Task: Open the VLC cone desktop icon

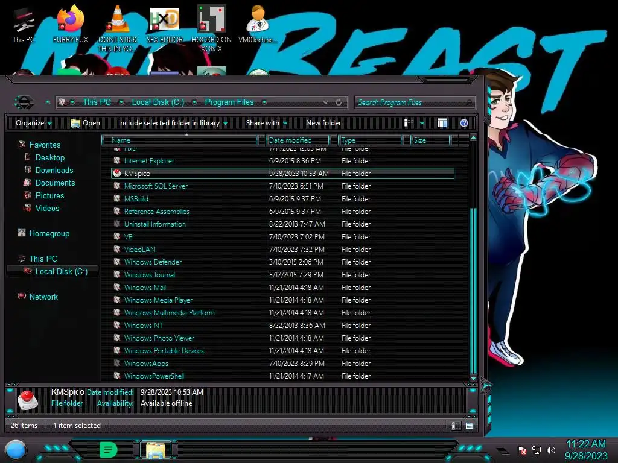Action: point(118,28)
